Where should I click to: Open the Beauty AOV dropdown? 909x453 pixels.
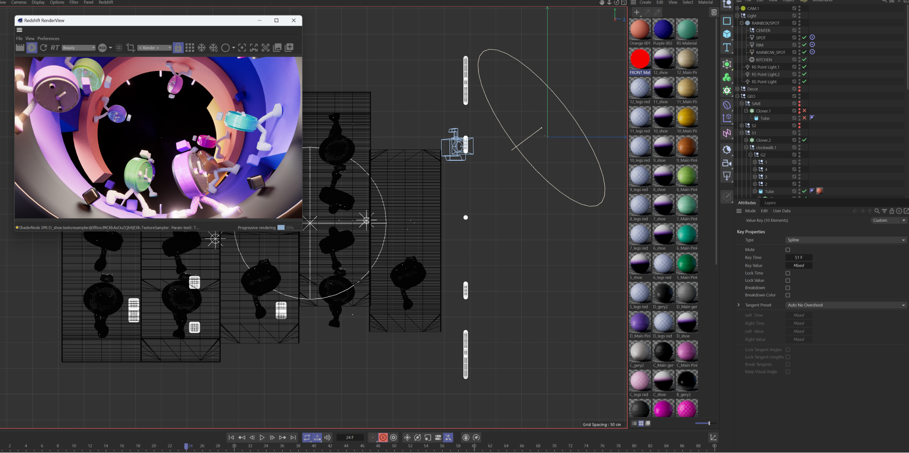(79, 48)
